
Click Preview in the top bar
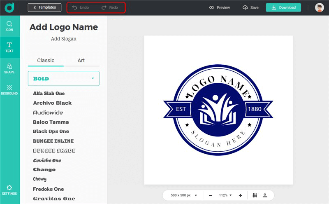(x=219, y=7)
